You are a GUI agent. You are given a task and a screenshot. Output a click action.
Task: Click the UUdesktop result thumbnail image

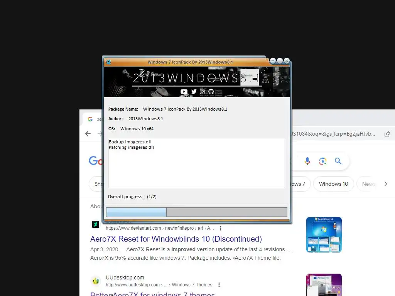324,285
